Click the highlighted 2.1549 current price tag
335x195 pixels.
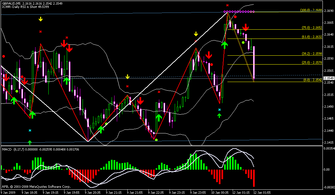coord(329,78)
